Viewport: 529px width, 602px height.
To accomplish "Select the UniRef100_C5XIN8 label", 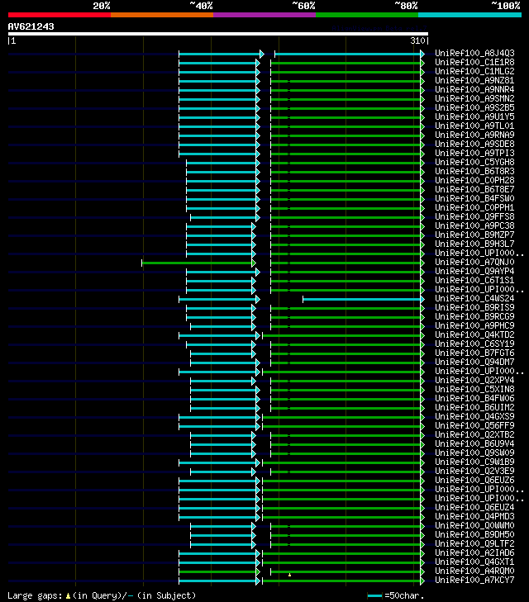I will (474, 389).
